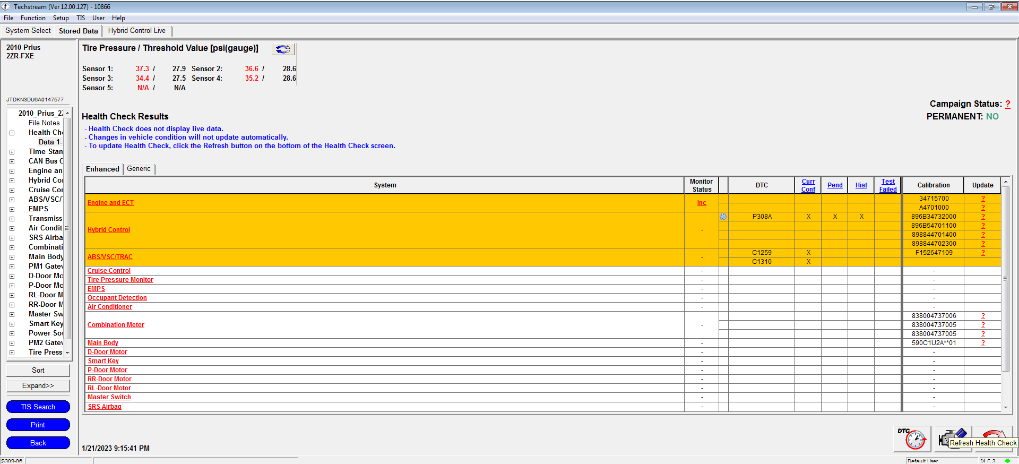Open freeze frame snowflake icon for P308A
The image size is (1019, 464).
click(723, 217)
